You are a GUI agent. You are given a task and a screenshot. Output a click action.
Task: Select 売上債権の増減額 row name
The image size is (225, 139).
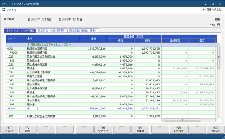37,65
